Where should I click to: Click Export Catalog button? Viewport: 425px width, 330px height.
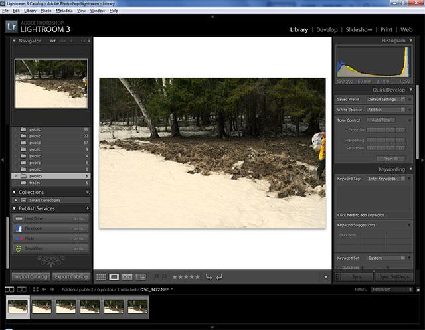coord(71,277)
